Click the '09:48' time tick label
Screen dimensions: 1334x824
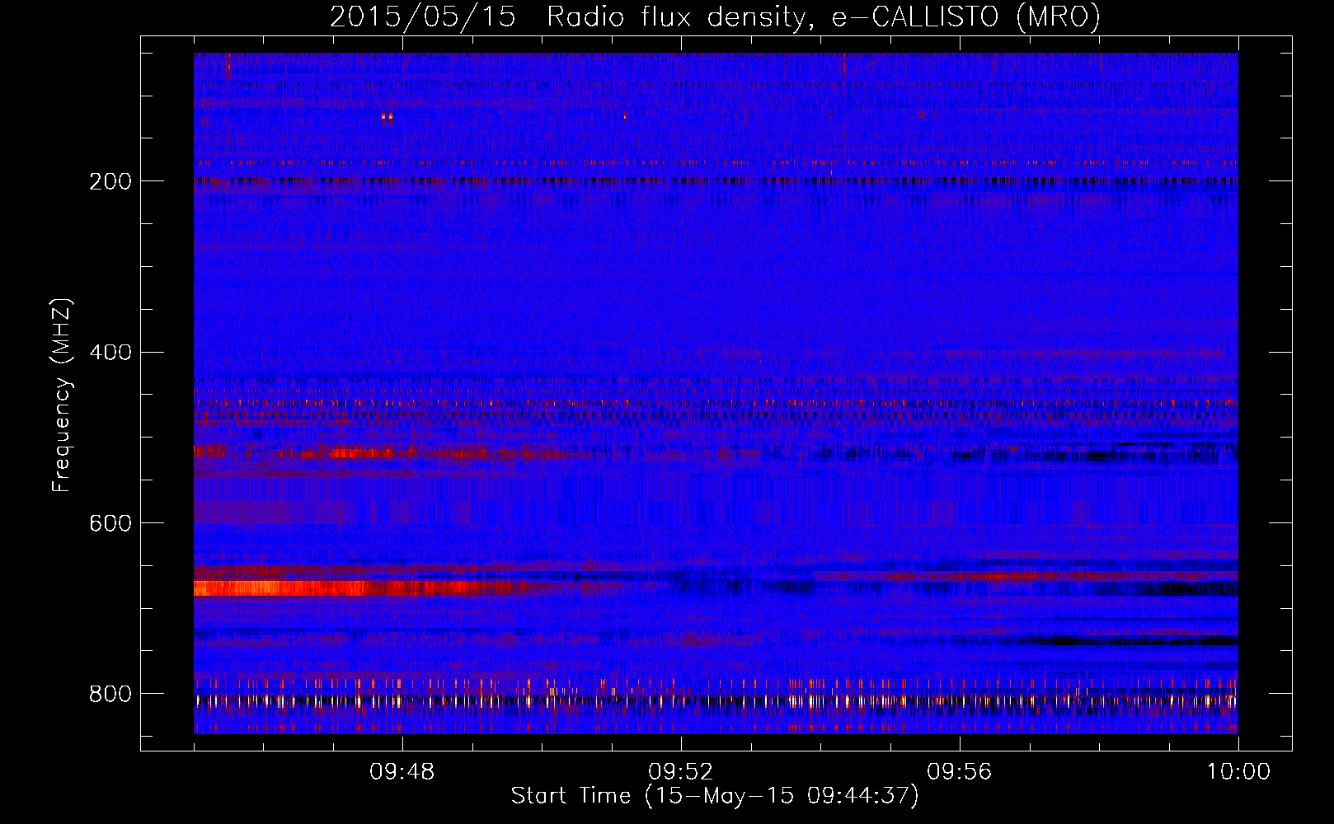(x=402, y=772)
